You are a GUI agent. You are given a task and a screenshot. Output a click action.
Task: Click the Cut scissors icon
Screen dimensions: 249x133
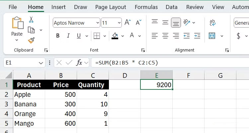(x=31, y=20)
